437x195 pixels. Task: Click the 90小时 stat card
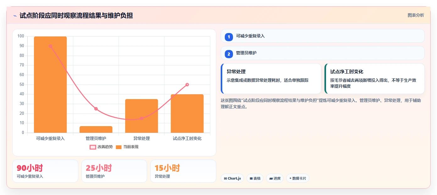(45, 171)
